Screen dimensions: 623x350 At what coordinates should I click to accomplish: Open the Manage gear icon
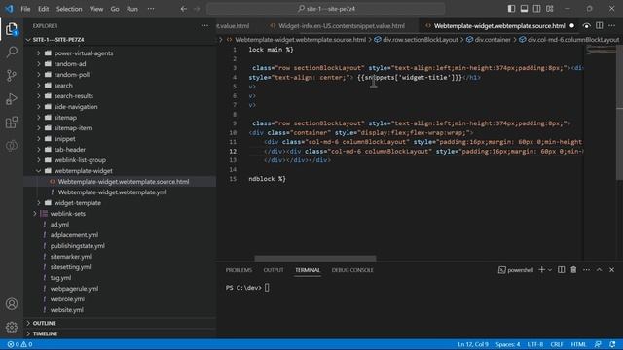(x=12, y=327)
